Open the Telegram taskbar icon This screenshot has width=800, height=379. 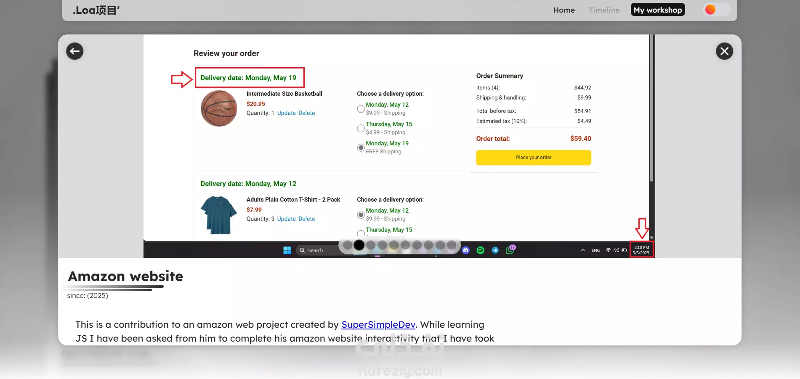(x=495, y=250)
